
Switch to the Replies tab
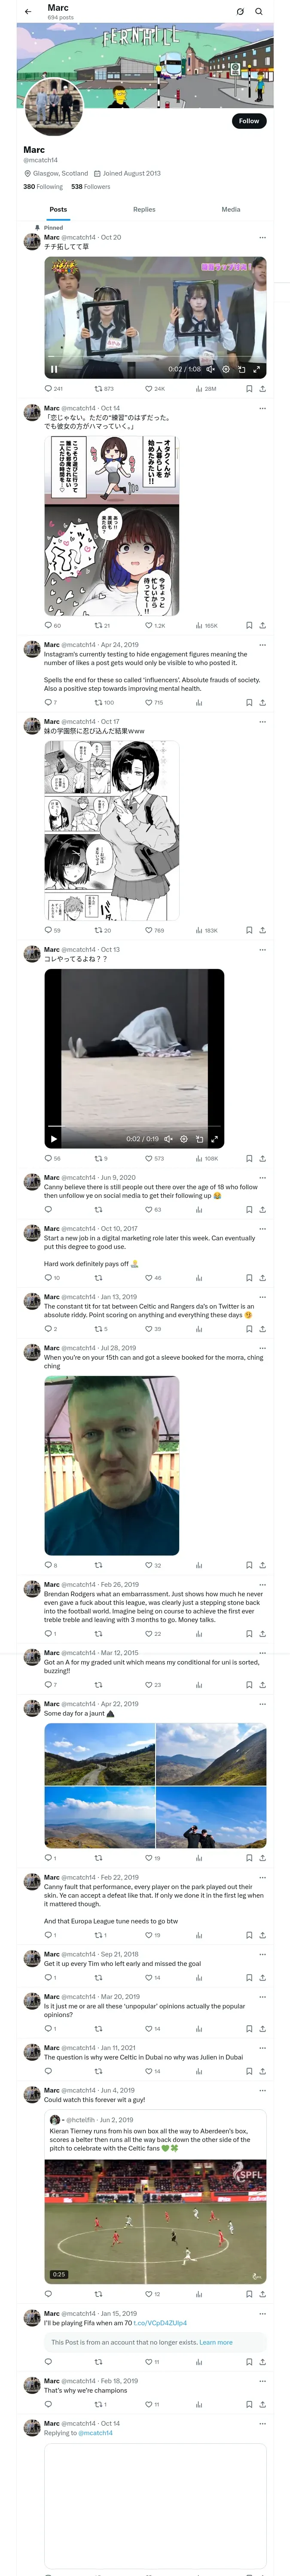[x=144, y=210]
